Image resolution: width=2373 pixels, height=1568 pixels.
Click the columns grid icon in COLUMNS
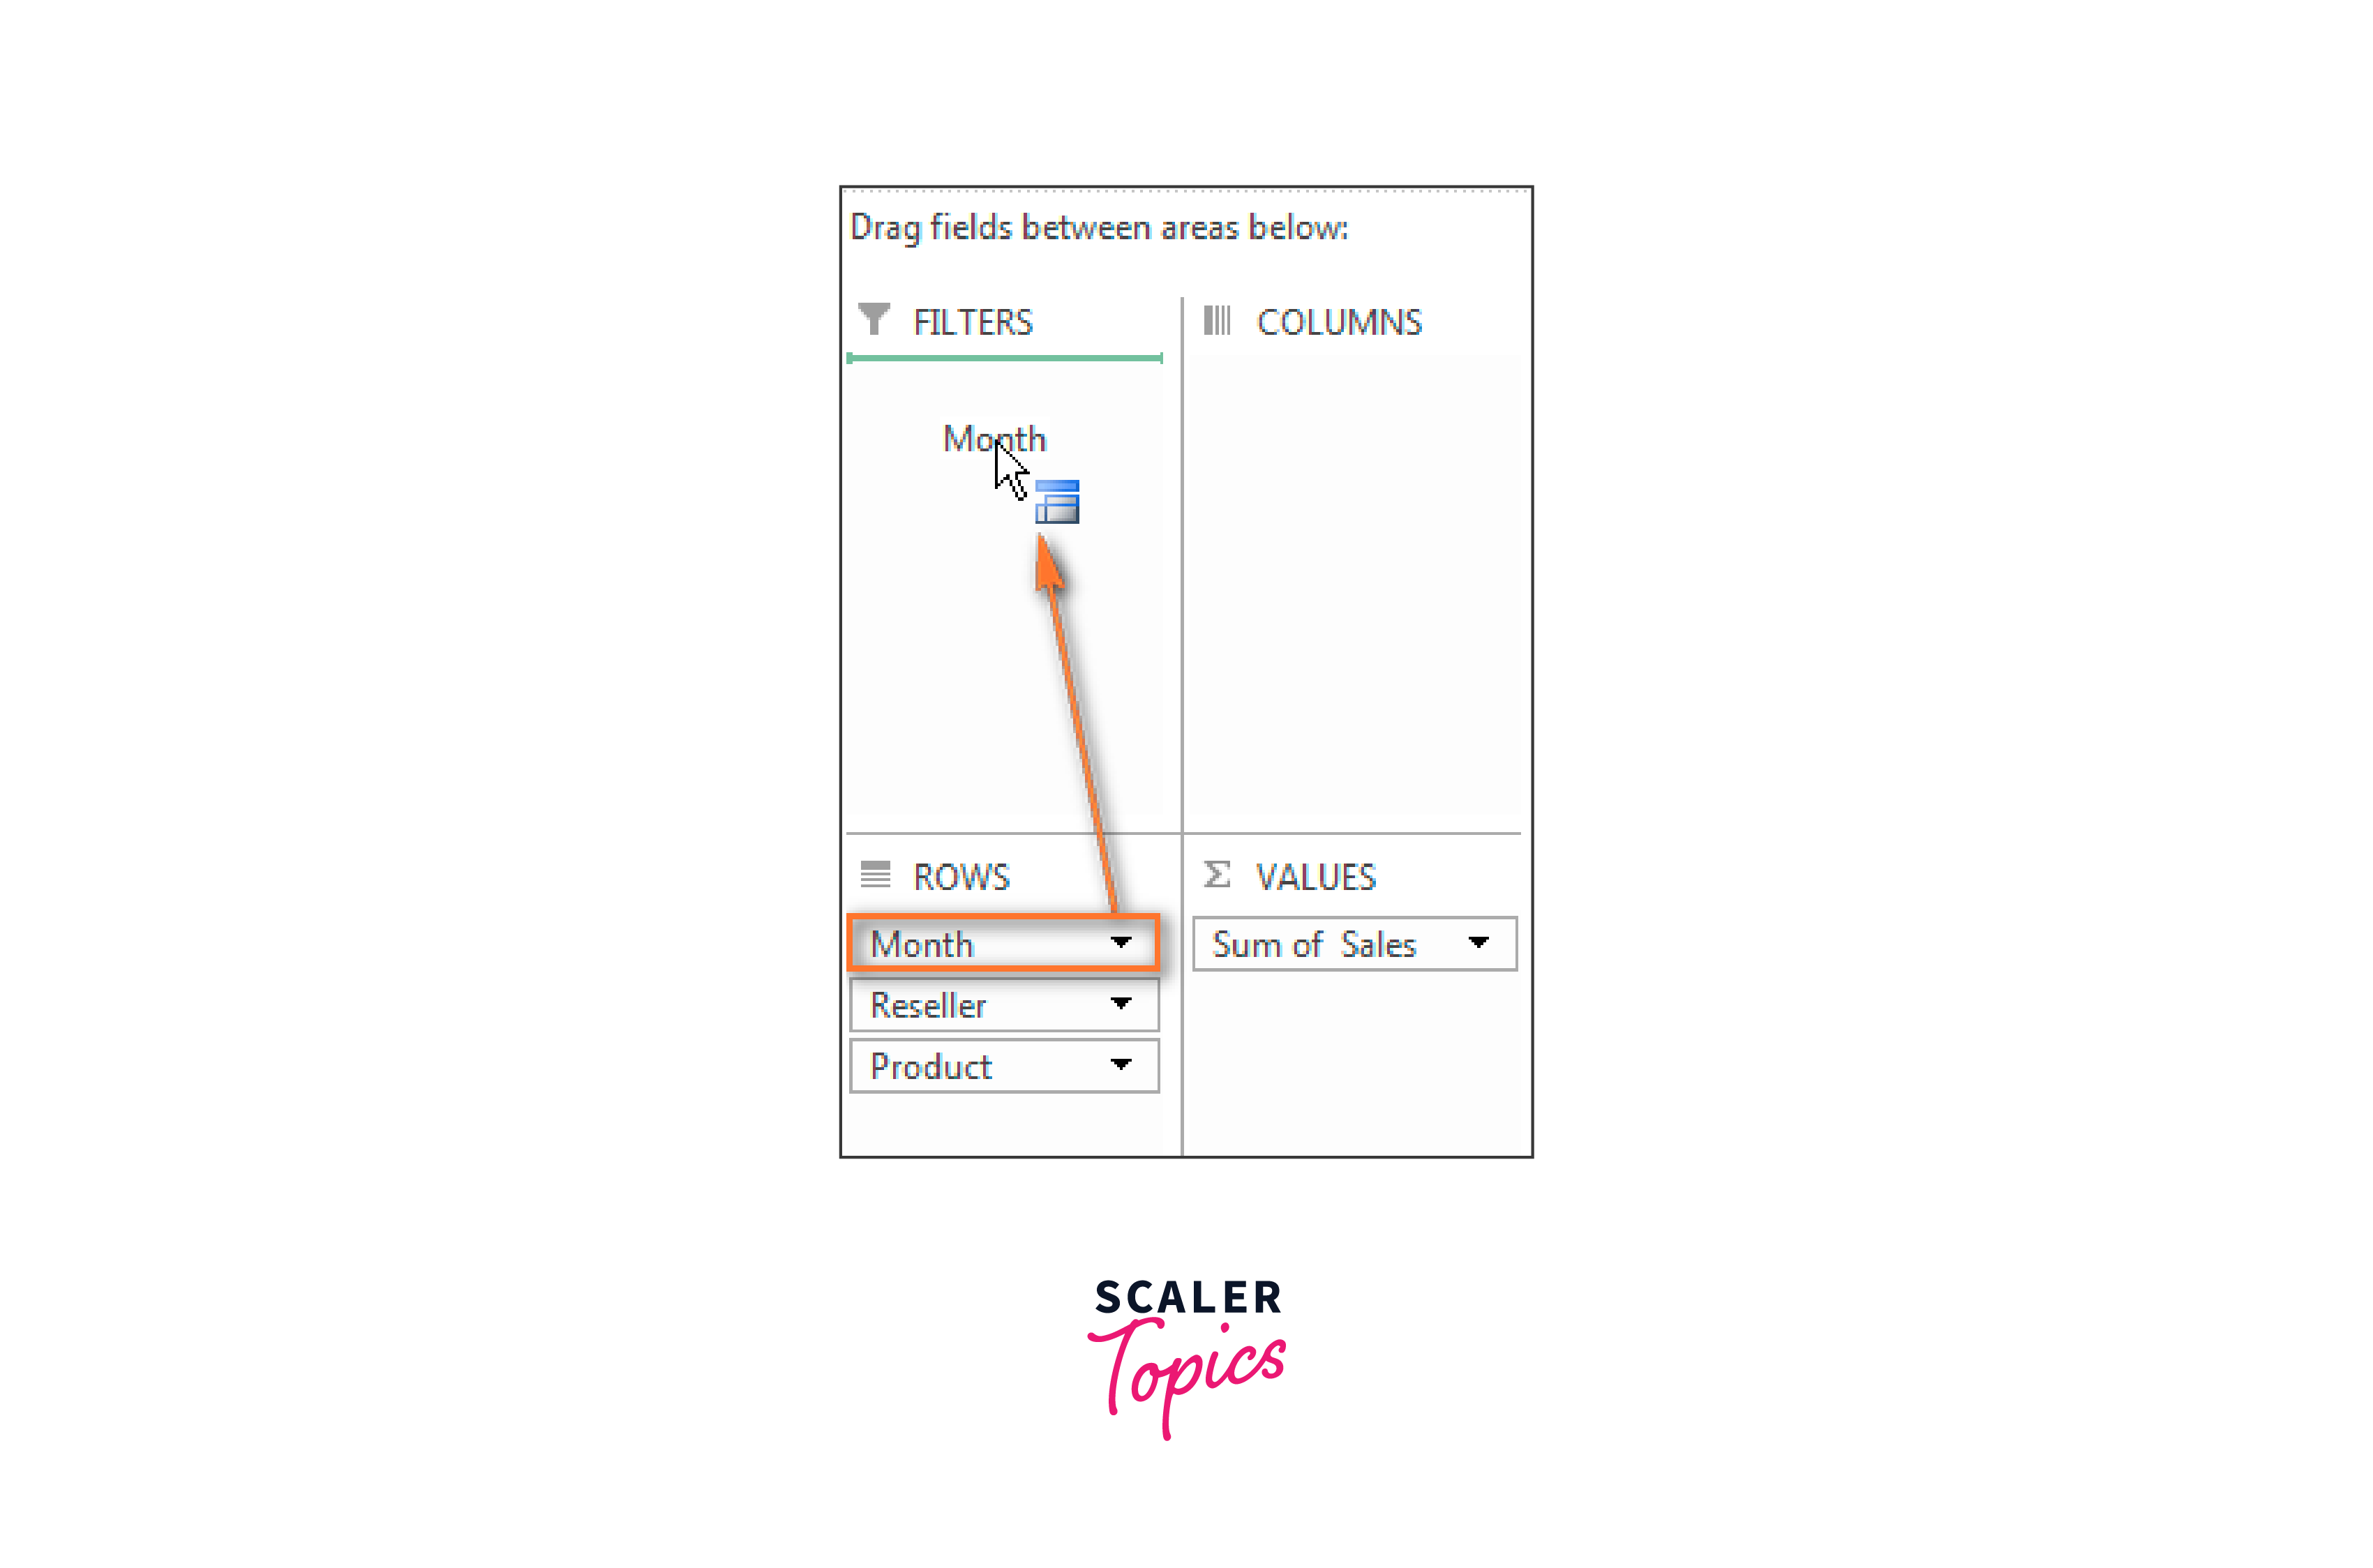(x=1220, y=322)
